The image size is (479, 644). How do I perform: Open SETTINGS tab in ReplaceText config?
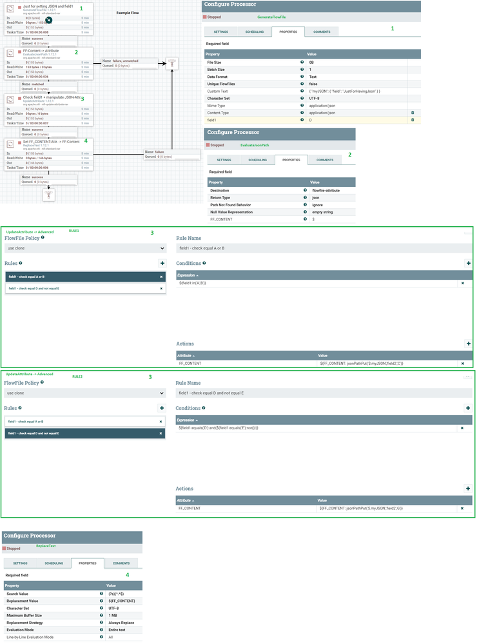(20, 563)
